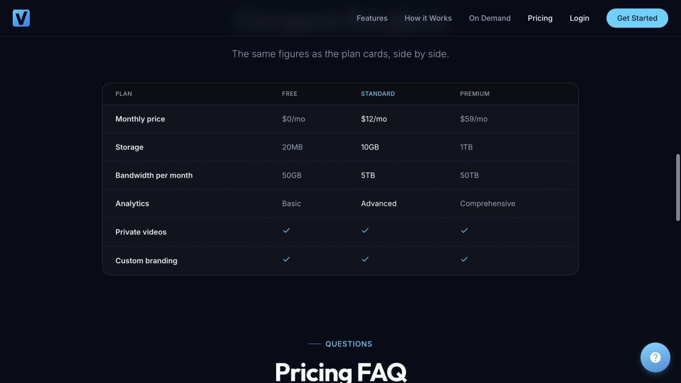Click the $59/mo price cell
This screenshot has width=681, height=383.
474,119
